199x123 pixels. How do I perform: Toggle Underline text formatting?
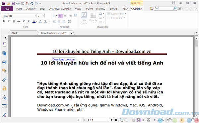14,21
